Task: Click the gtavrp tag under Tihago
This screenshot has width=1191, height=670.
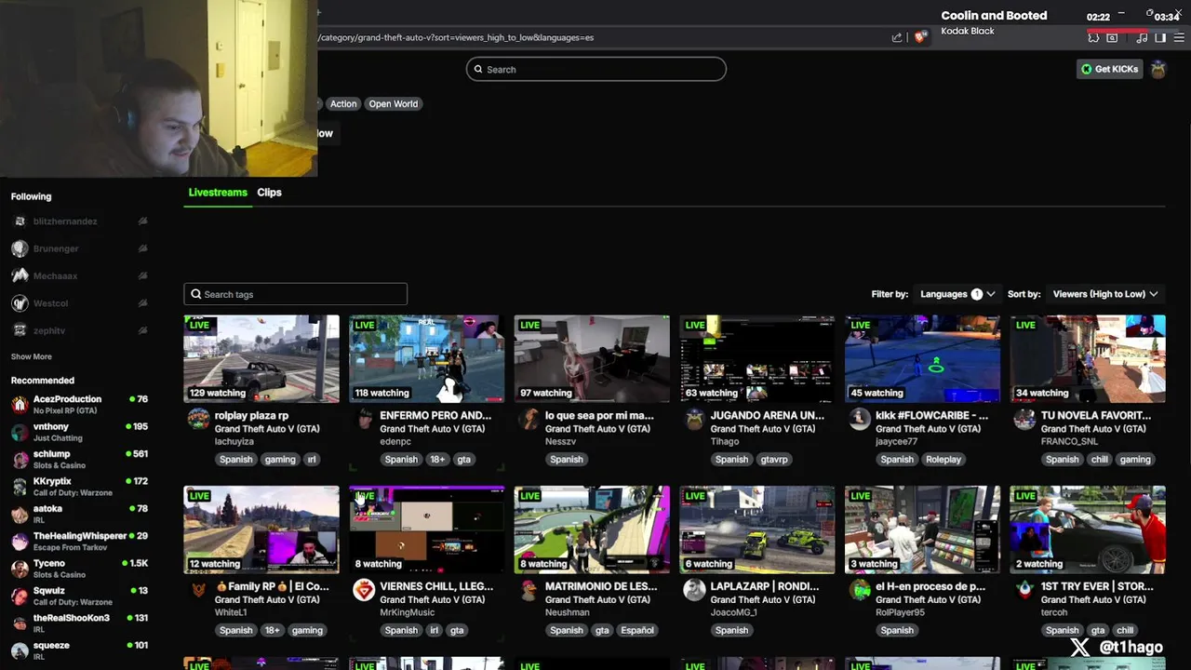Action: point(774,460)
